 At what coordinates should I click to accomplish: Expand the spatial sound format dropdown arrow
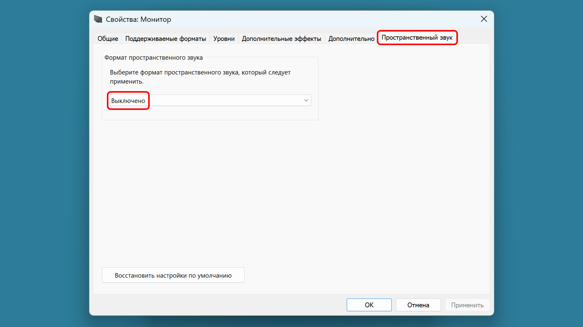[x=306, y=100]
